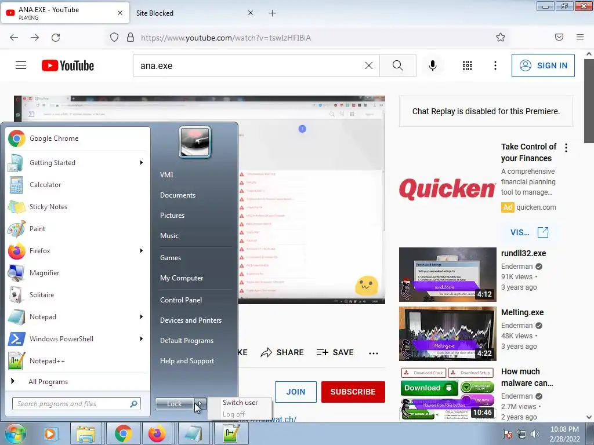Expand Windows PowerShell jump list arrow
Viewport: 594px width, 445px height.
(142, 338)
